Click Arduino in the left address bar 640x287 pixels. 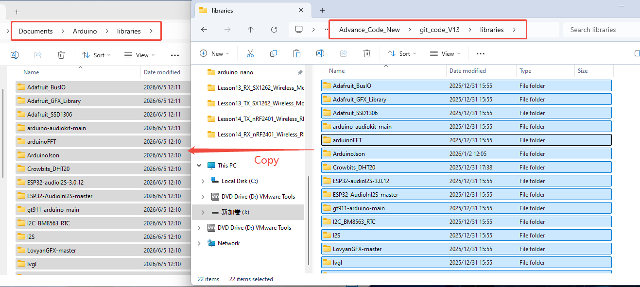(85, 31)
